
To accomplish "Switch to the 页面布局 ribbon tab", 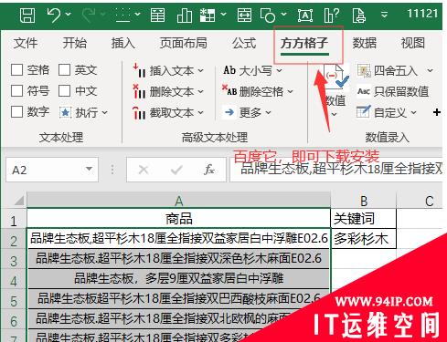I will (184, 43).
